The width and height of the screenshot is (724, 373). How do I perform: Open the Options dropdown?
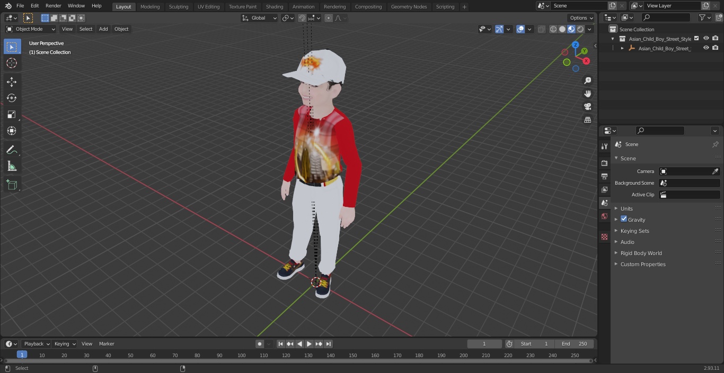(580, 18)
